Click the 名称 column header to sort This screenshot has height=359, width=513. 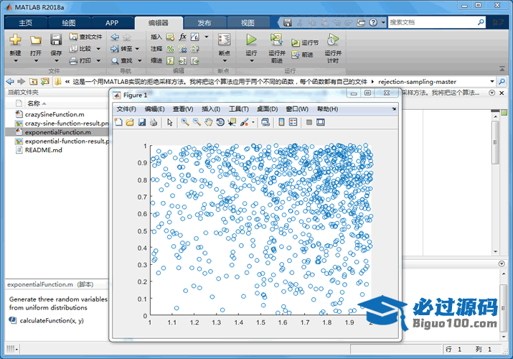pos(34,103)
